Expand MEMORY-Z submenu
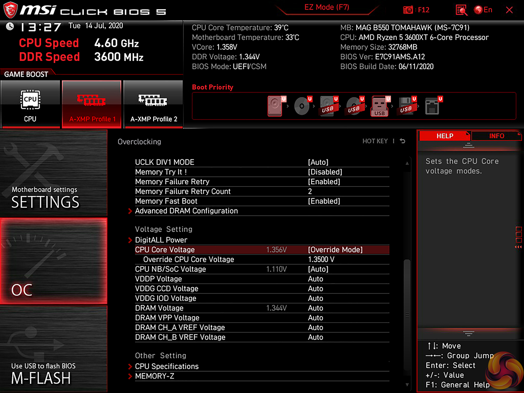Image resolution: width=524 pixels, height=393 pixels. [x=154, y=376]
